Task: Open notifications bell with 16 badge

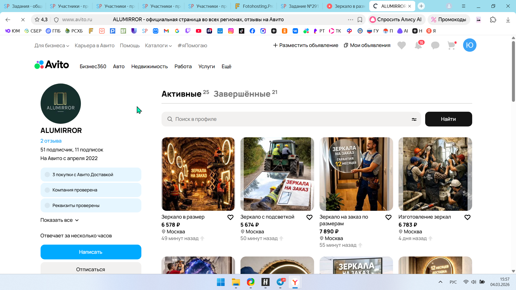Action: tap(418, 45)
